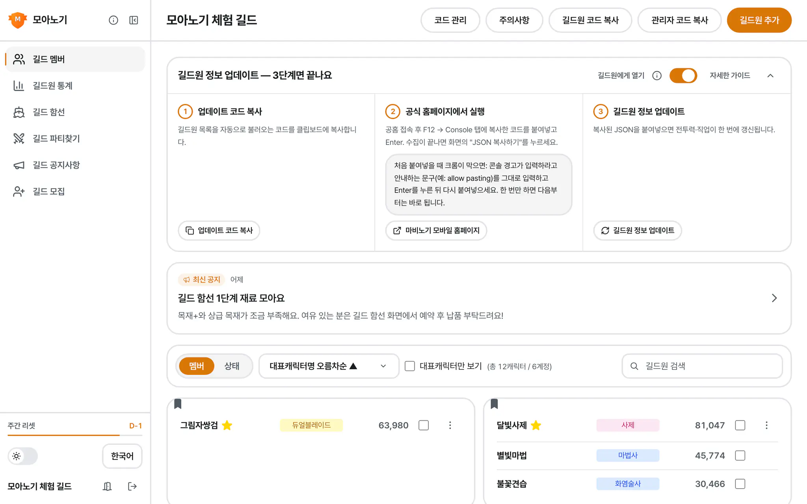Screen dimensions: 807x504
Task: Toggle the 길드원에게 열기 switch
Action: click(683, 76)
